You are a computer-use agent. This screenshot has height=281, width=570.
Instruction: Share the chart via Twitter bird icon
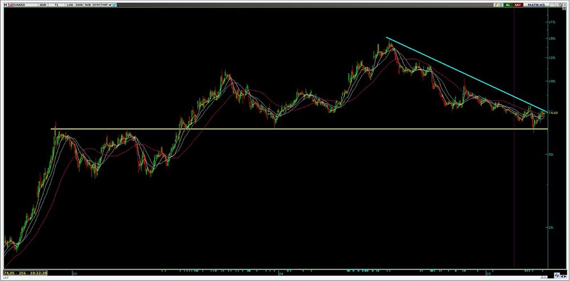pyautogui.click(x=114, y=5)
